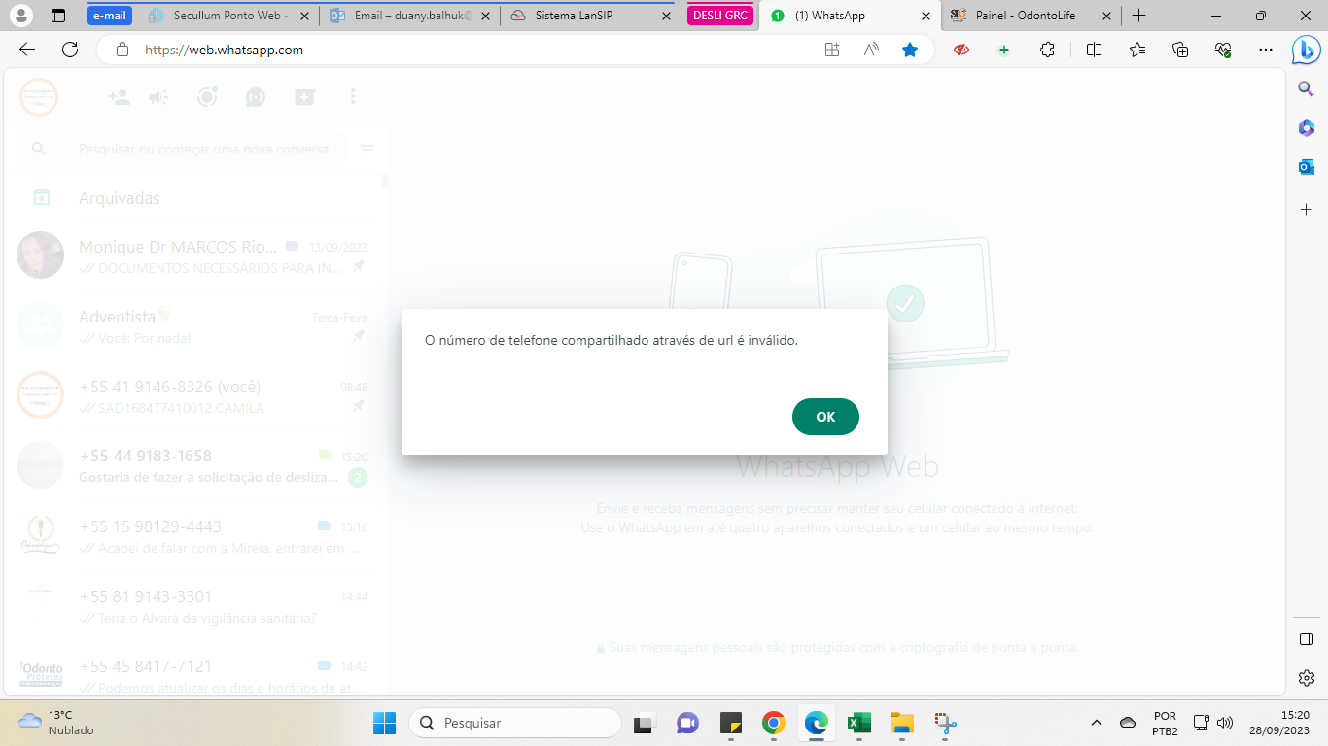This screenshot has height=746, width=1328.
Task: Open WhatsApp communities (people plus icon)
Action: pyautogui.click(x=120, y=97)
